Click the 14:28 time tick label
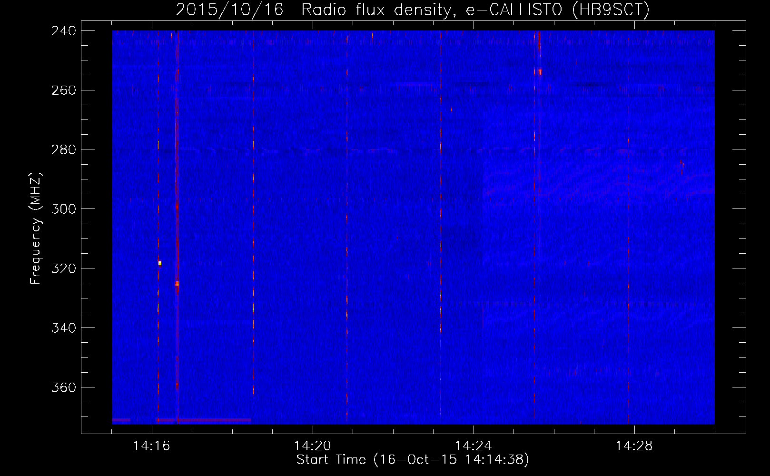 point(634,446)
